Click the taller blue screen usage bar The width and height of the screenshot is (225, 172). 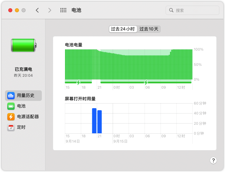[x=94, y=121]
